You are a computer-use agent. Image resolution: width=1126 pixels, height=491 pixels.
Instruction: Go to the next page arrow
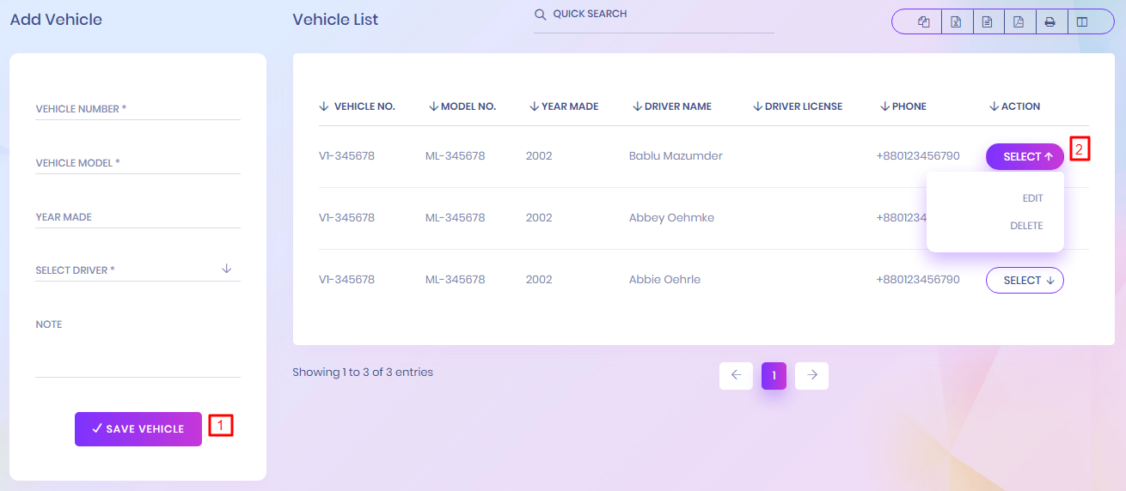[811, 375]
